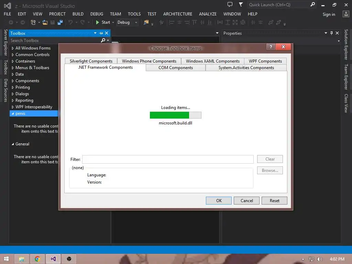Click the Find in Files toolbar icon
Screen dimensions: 352x264
pos(146,22)
